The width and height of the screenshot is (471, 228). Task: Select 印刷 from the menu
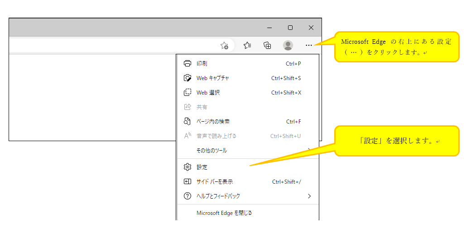click(x=248, y=64)
